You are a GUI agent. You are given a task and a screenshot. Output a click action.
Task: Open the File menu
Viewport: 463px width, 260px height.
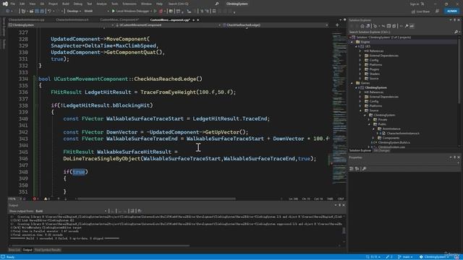point(13,4)
